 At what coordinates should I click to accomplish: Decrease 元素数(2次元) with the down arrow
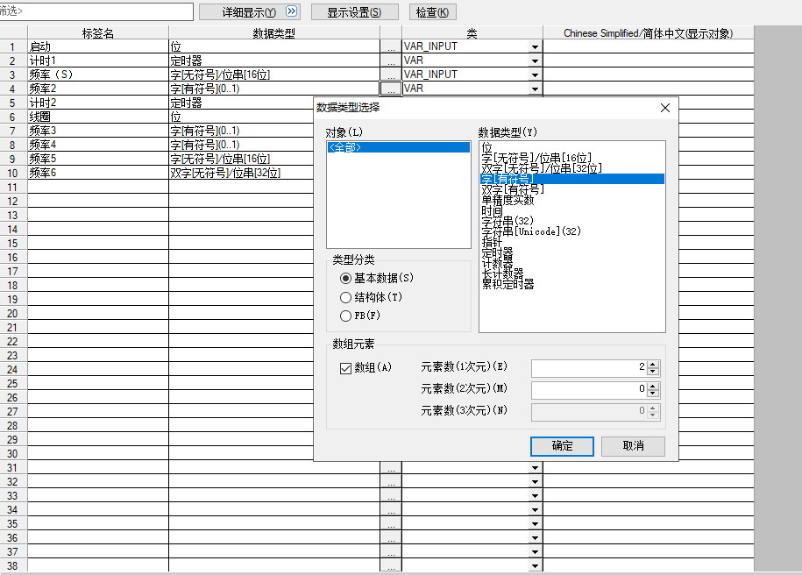click(x=654, y=393)
